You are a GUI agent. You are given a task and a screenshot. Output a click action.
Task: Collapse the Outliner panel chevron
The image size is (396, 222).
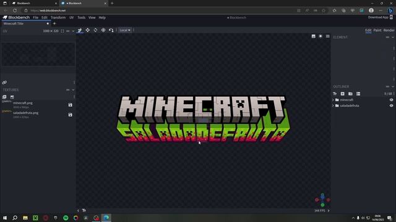click(x=393, y=86)
